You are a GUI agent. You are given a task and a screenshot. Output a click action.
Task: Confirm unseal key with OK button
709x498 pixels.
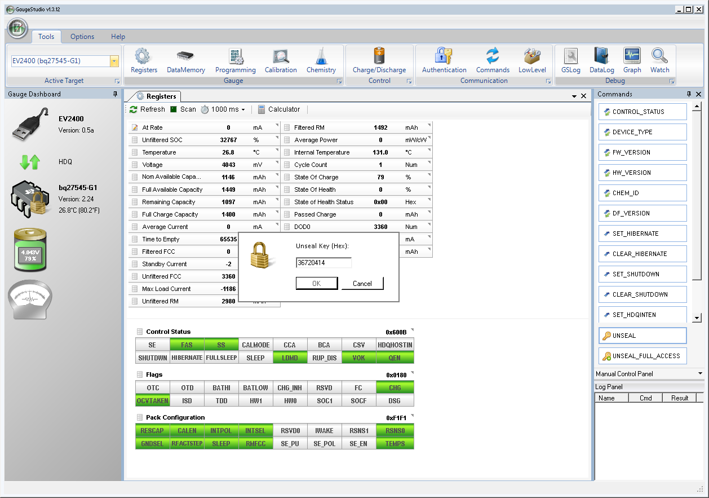[317, 284]
